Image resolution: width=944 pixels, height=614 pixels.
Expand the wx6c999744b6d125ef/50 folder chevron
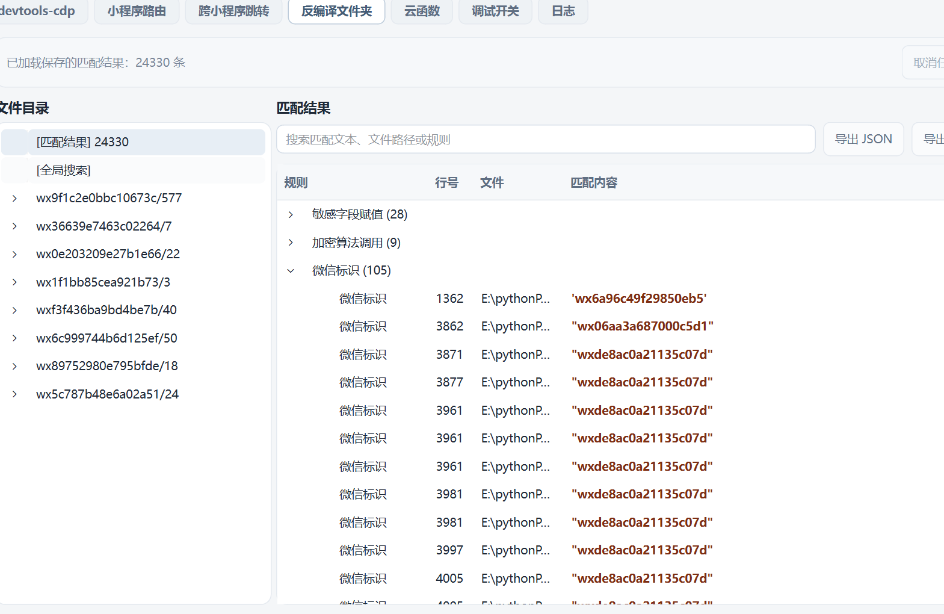click(14, 338)
